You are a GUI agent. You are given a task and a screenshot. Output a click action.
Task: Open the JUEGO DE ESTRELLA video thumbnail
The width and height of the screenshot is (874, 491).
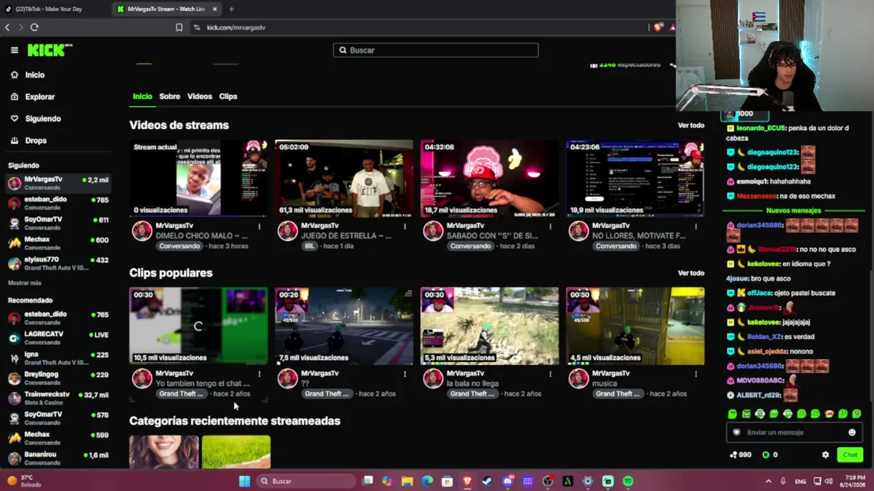(344, 179)
